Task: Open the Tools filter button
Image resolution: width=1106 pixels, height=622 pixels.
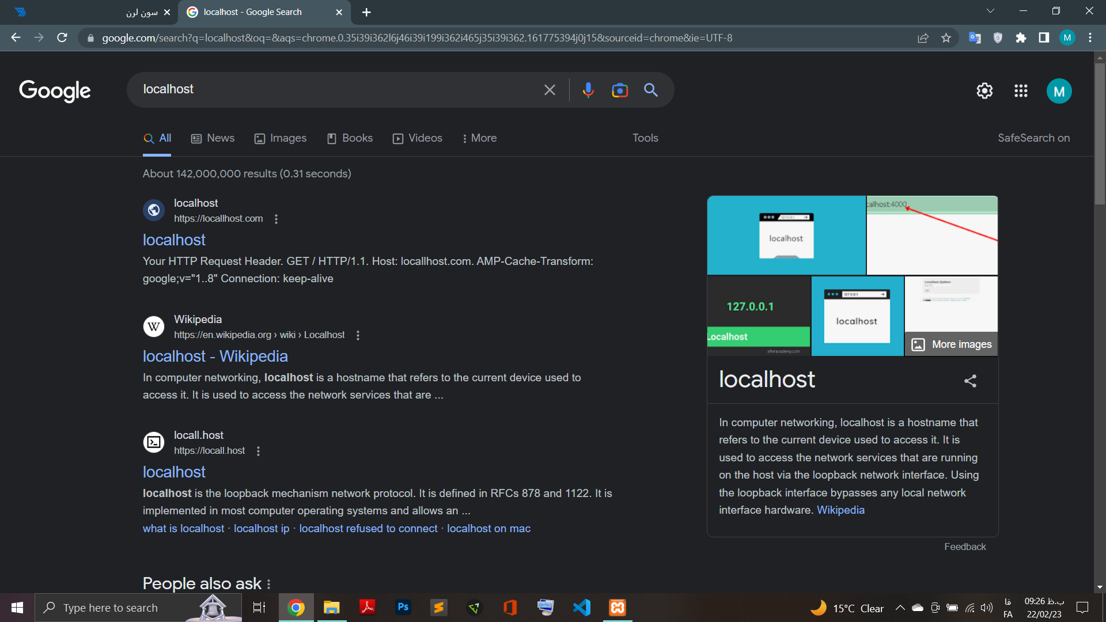Action: 645,138
